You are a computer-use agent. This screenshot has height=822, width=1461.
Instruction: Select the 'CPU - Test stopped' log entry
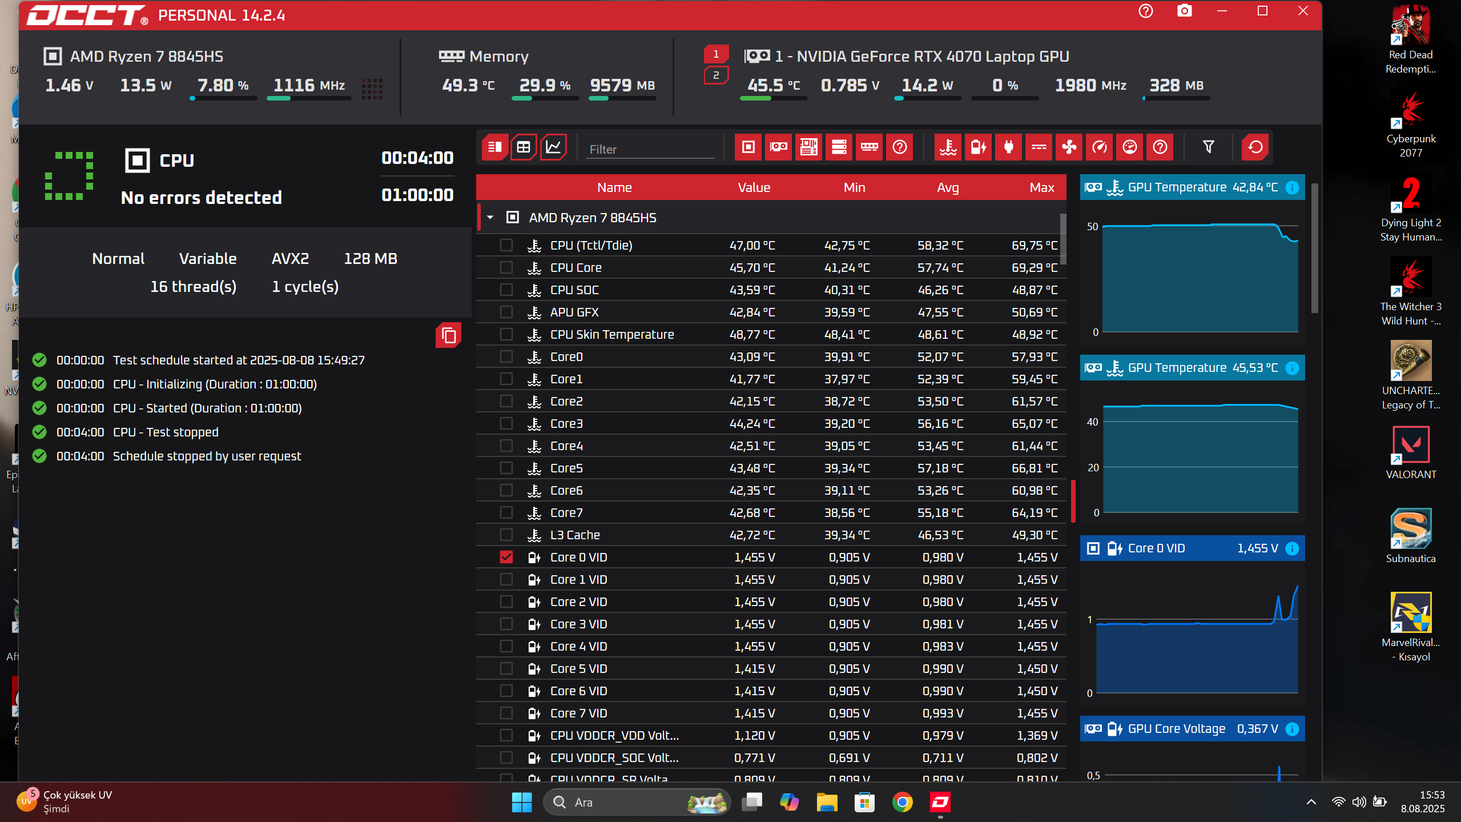pyautogui.click(x=166, y=432)
